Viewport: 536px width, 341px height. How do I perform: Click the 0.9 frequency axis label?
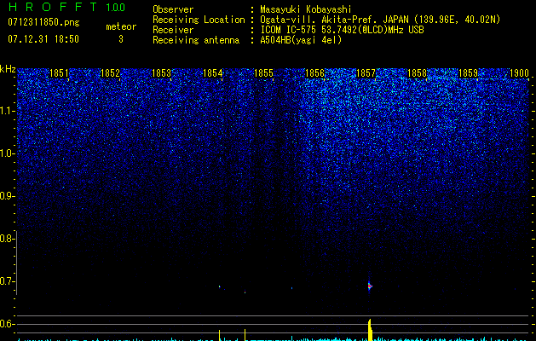point(8,196)
